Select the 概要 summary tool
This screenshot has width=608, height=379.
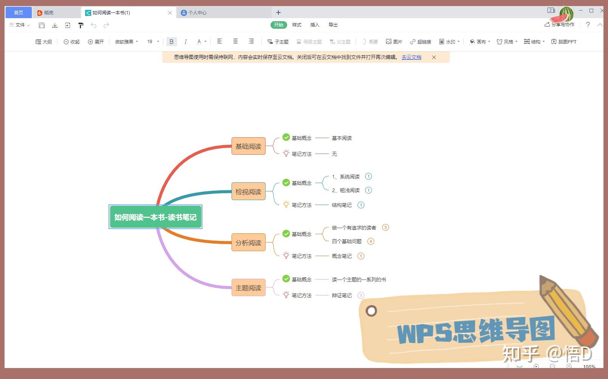coord(370,42)
